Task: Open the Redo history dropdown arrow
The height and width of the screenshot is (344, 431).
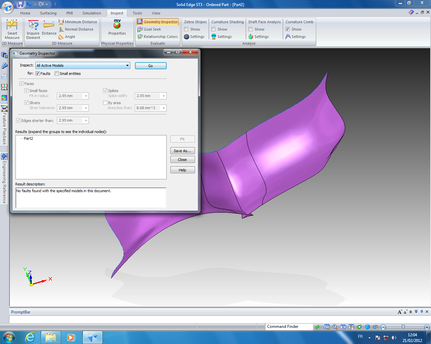Action: 47,4
